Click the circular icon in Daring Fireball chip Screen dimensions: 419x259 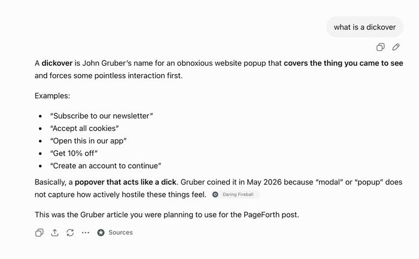[215, 194]
